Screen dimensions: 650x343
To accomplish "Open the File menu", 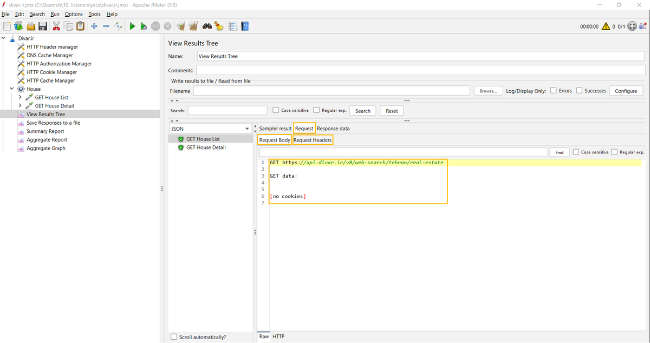I will tap(6, 14).
